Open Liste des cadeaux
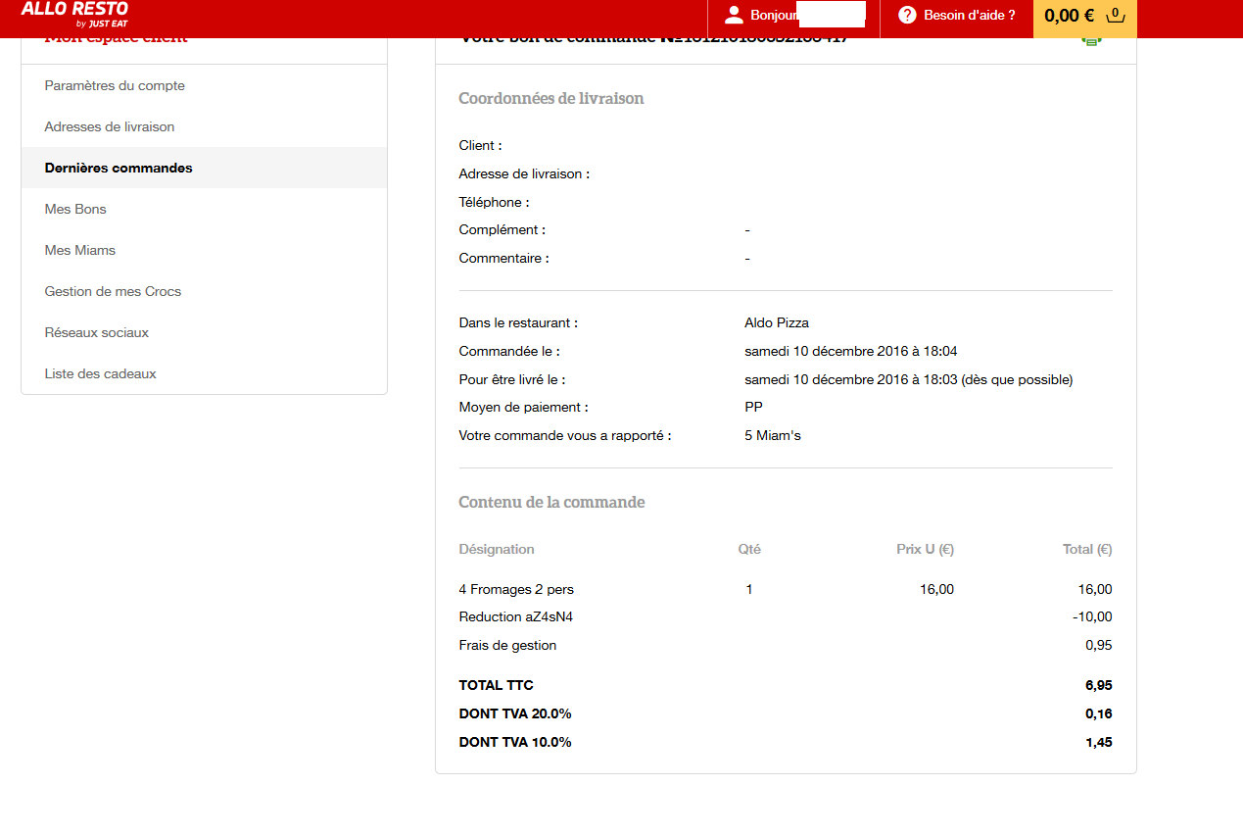 pyautogui.click(x=101, y=374)
